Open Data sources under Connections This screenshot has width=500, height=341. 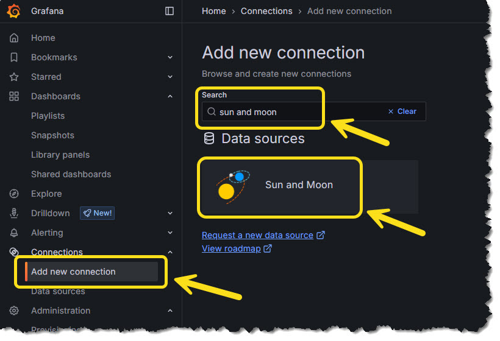tap(58, 291)
